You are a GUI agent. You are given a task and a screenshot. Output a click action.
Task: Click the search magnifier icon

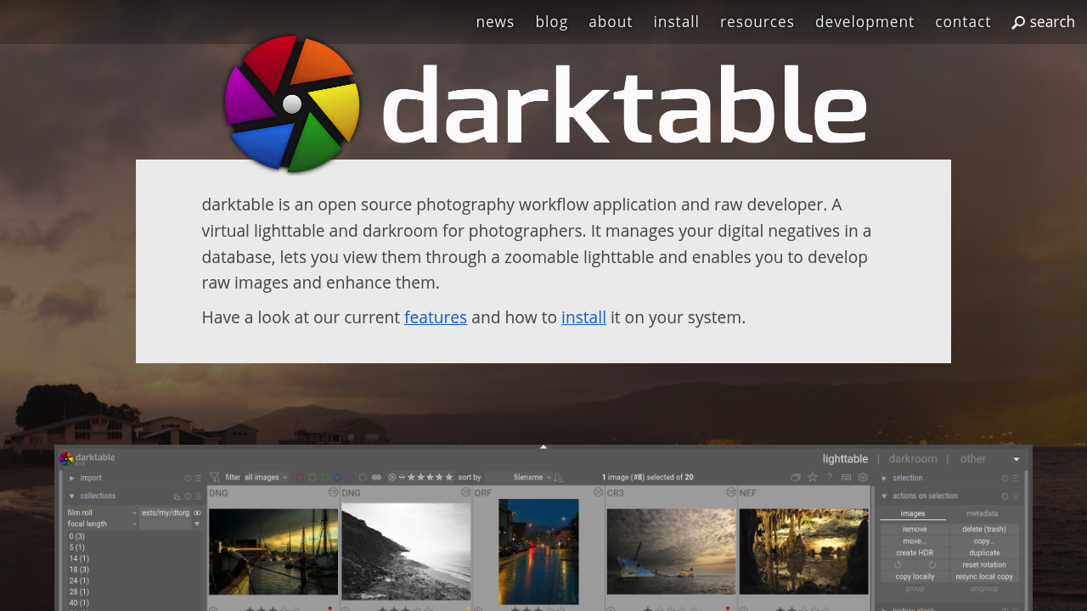tap(1018, 23)
